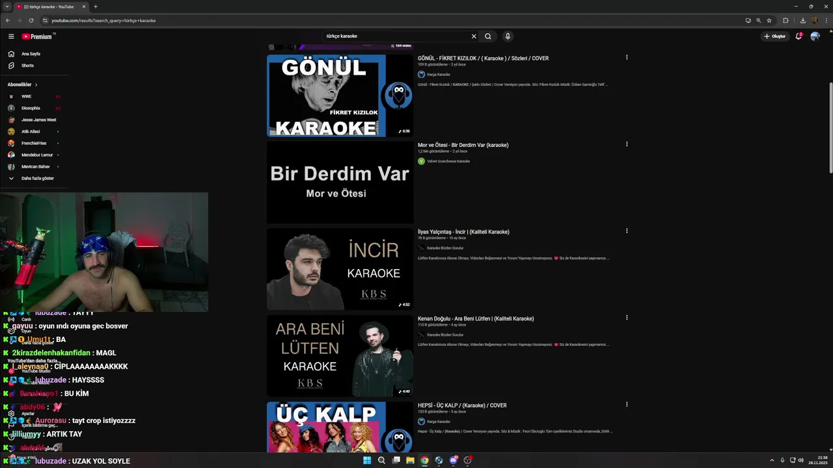Open Mendebur Lemur subscription channel
Screen dimensions: 833x468
pyautogui.click(x=37, y=155)
